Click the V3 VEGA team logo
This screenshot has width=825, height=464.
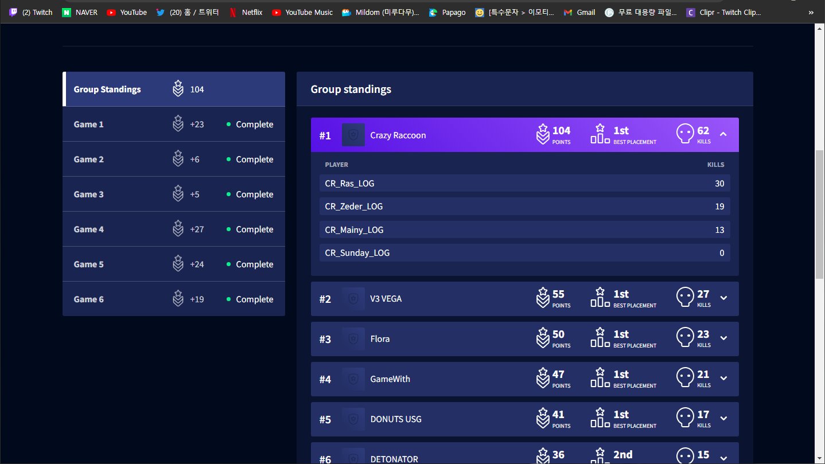(353, 298)
